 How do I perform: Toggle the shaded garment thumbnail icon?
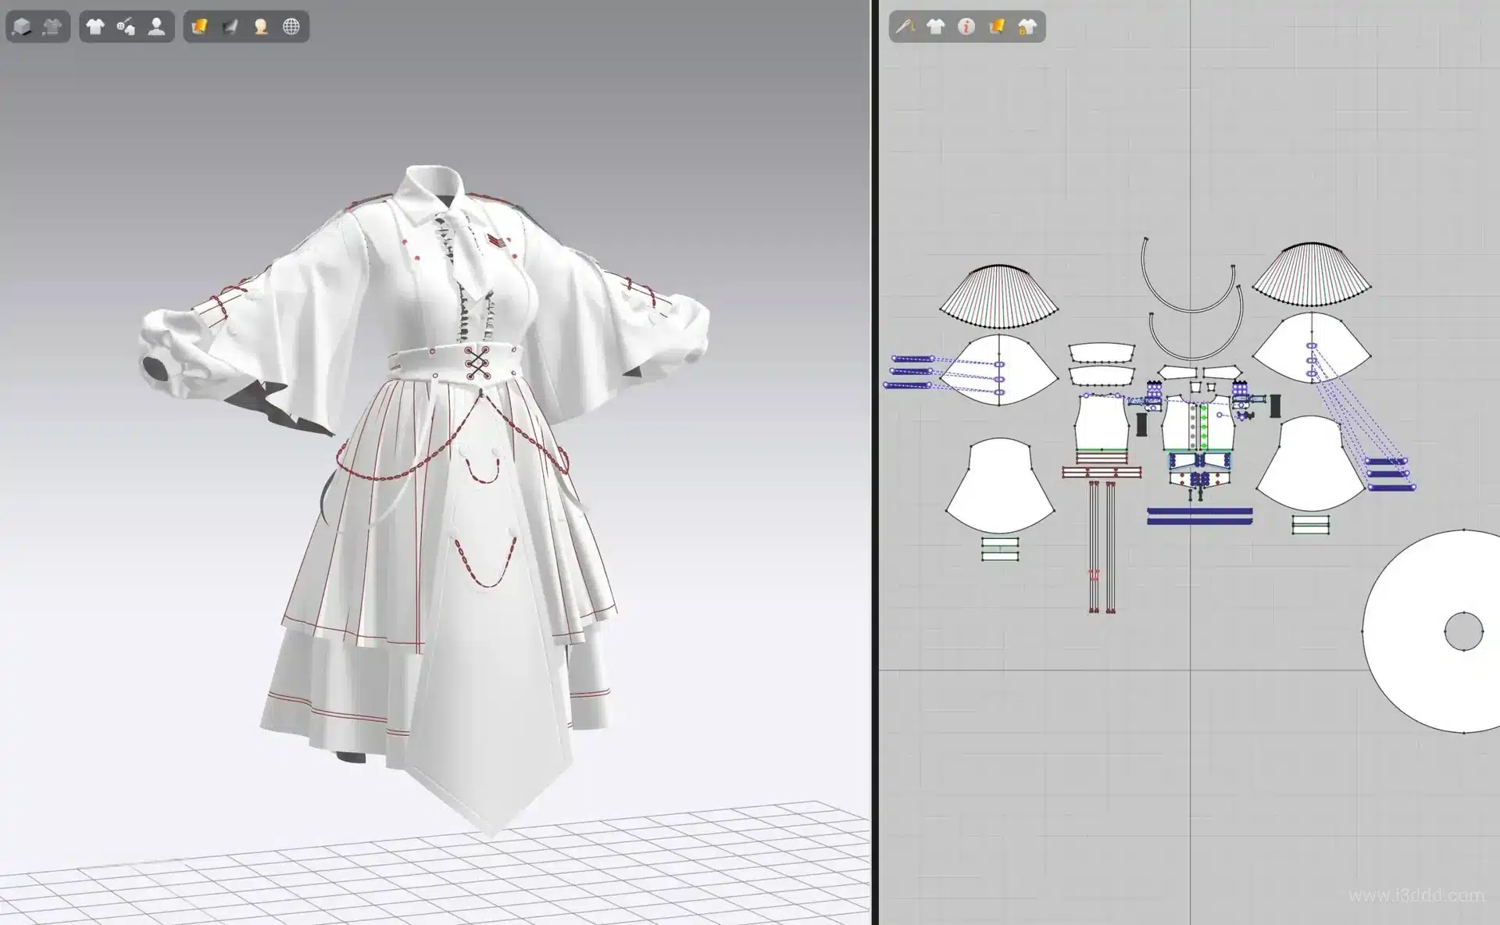pos(53,27)
